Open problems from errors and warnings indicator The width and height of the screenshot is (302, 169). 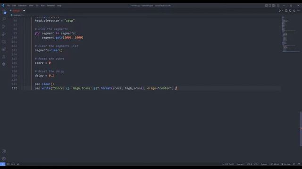pos(10,164)
